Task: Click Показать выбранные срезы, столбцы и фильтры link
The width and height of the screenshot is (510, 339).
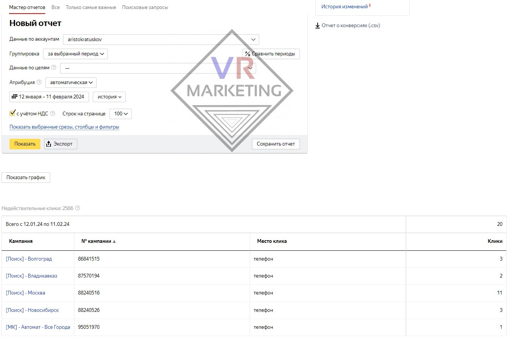Action: click(64, 127)
